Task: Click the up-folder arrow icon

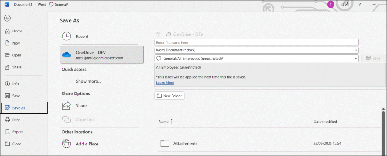Action: pyautogui.click(x=159, y=34)
